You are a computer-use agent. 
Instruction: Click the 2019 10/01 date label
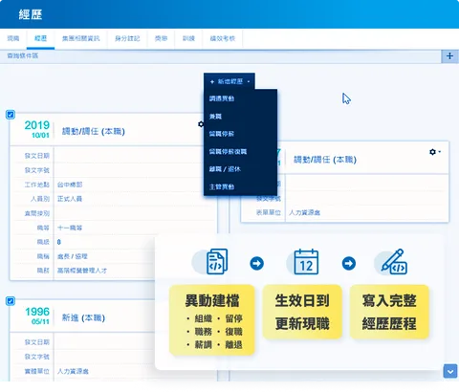(37, 129)
